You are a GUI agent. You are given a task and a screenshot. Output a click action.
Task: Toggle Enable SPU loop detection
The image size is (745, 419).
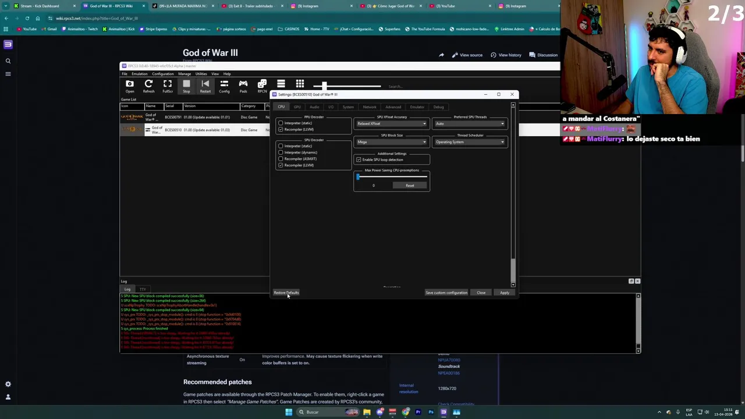(x=379, y=159)
